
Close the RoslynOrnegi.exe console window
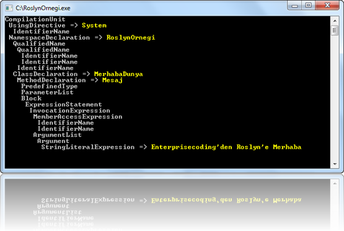coord(327,6)
